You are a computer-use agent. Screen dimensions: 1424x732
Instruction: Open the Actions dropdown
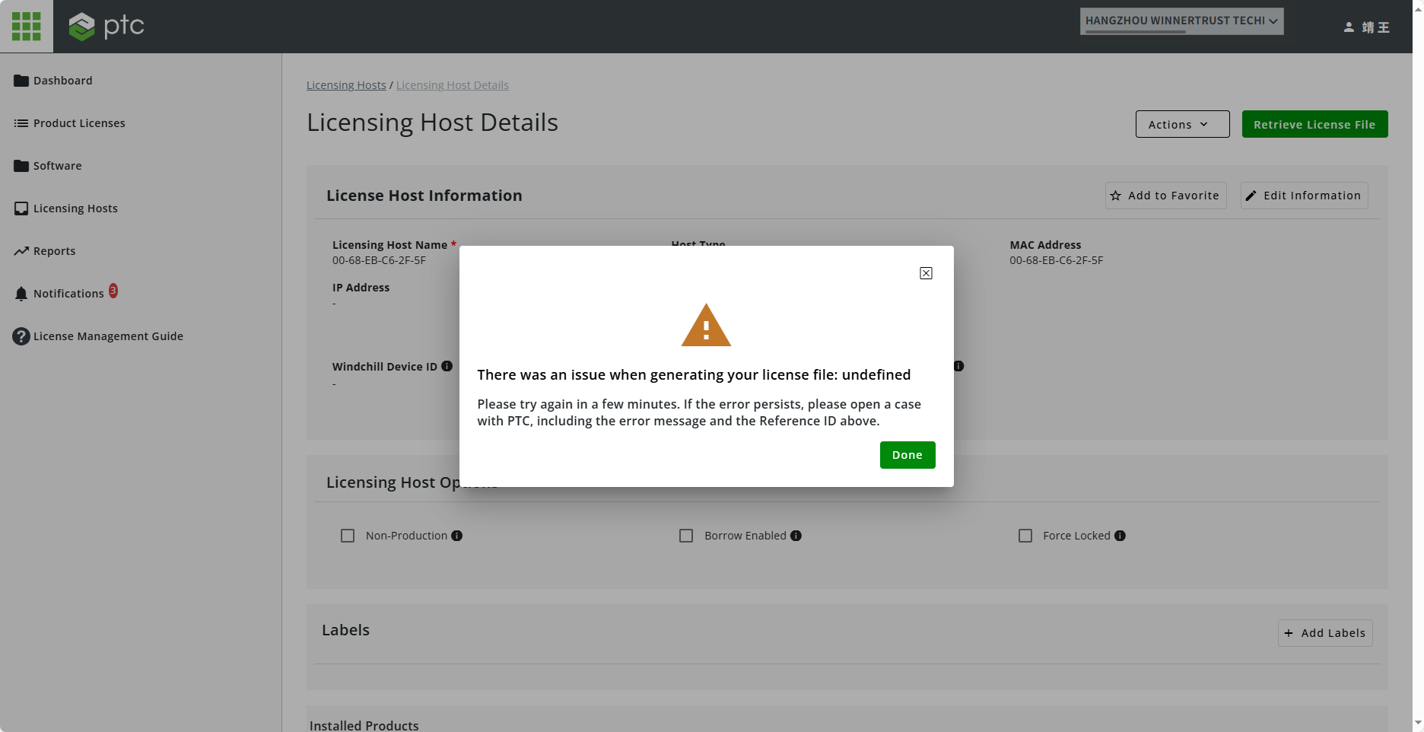click(1181, 124)
